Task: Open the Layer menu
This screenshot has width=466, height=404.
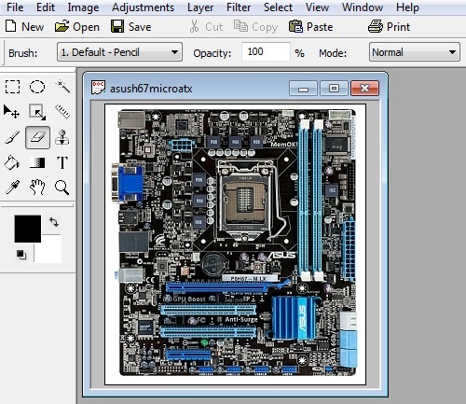Action: (x=200, y=7)
